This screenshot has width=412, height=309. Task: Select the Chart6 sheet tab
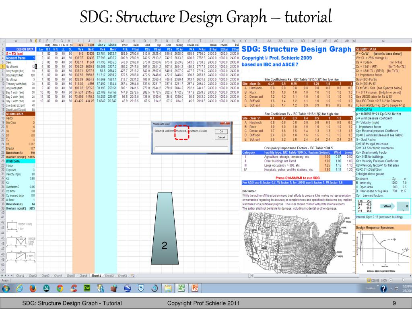click(x=83, y=276)
